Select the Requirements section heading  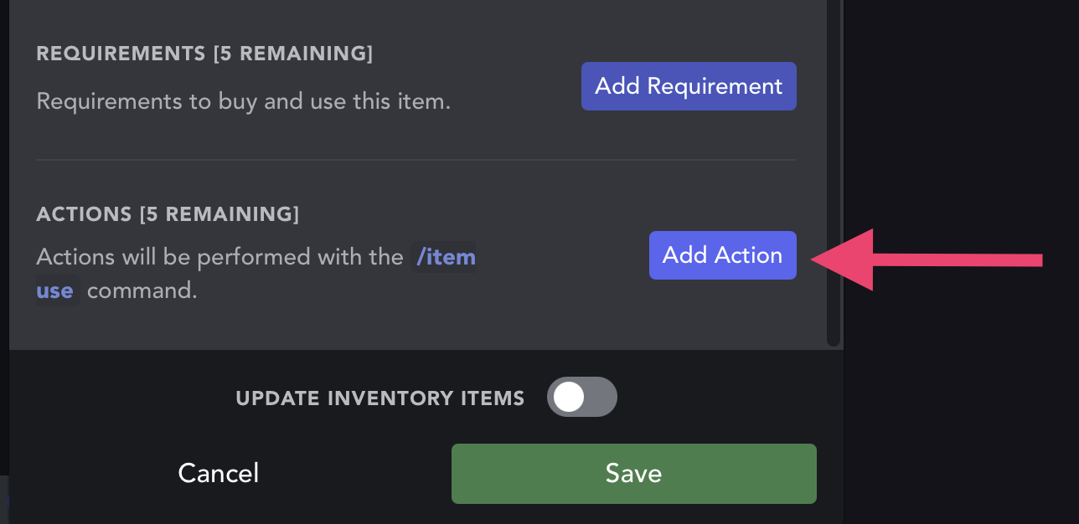pos(121,54)
